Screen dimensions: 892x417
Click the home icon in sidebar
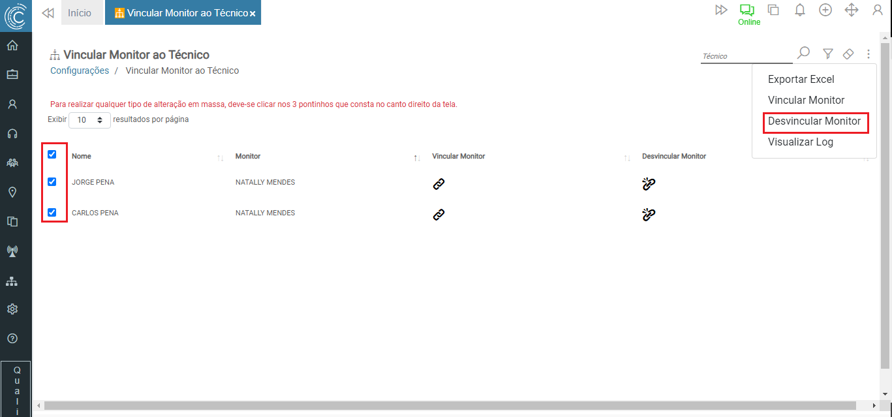(12, 46)
